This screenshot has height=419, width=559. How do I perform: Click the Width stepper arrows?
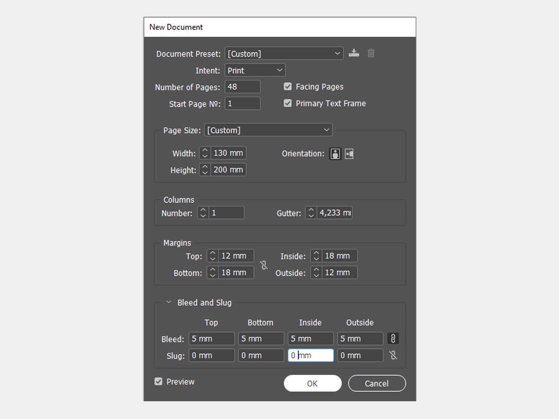[205, 153]
